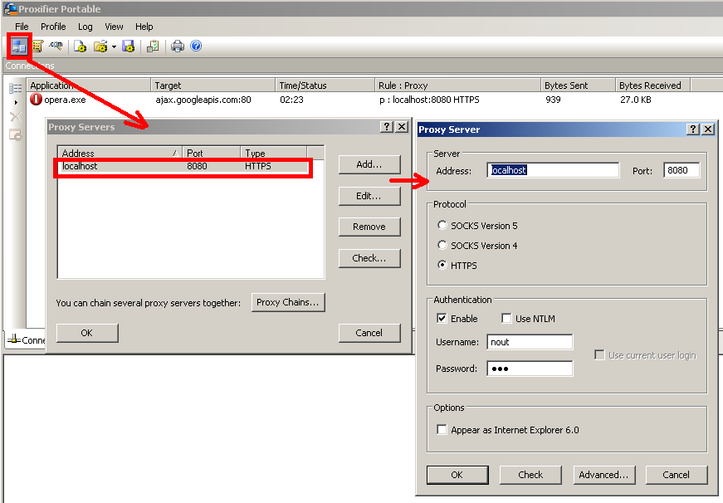Click the Proxifier Portable title bar icon
723x503 pixels.
[10, 9]
